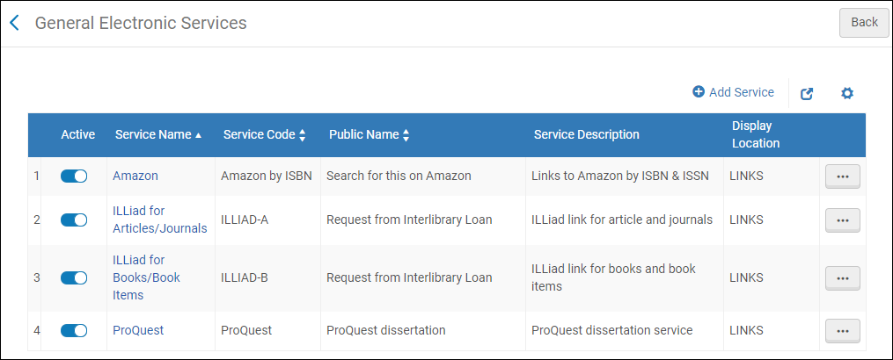Screen dimensions: 893x360
Task: Sort by Service Name ascending arrow
Action: 199,135
